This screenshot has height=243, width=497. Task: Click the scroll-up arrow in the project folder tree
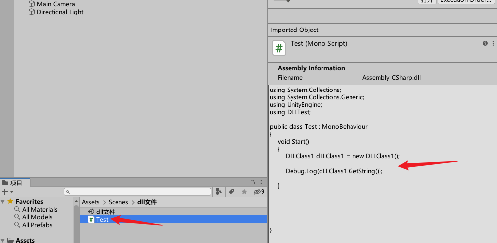[76, 201]
